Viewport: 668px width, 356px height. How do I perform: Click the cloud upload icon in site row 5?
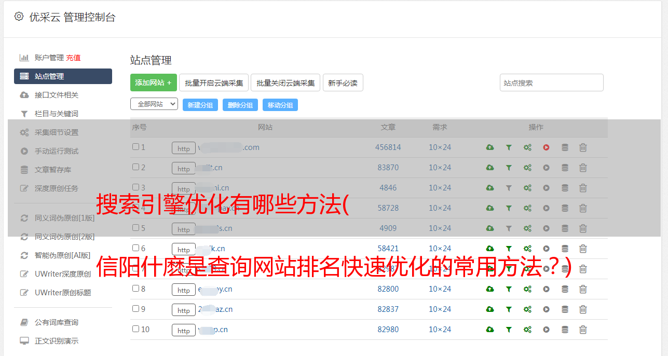click(490, 228)
